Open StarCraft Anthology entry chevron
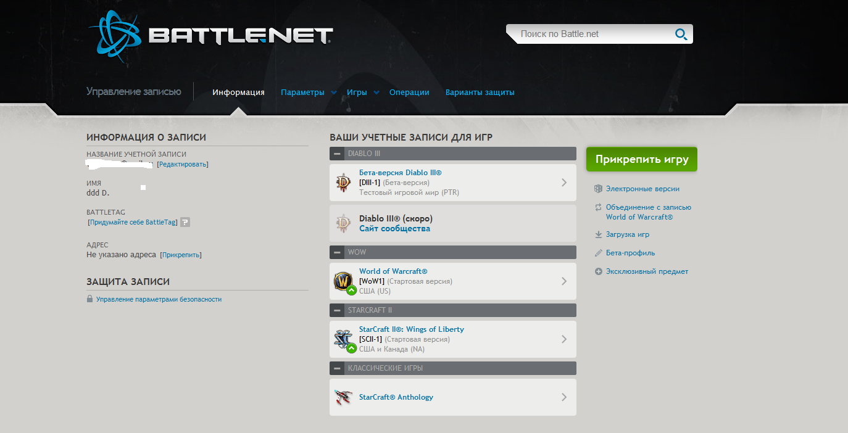848x433 pixels. pyautogui.click(x=564, y=397)
